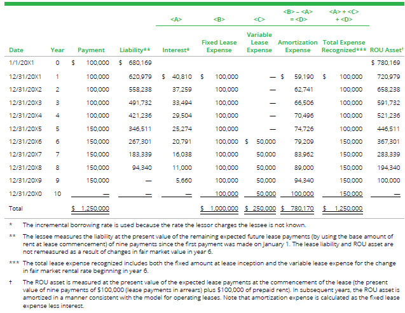405x313 pixels.
Task: Select the 1,250,000 total payment value
Action: pyautogui.click(x=95, y=208)
